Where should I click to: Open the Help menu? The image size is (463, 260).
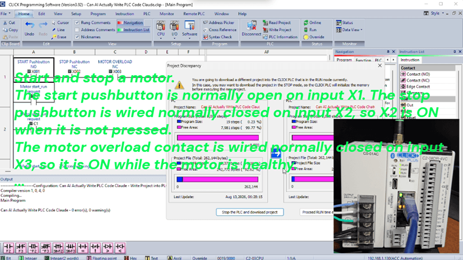pos(242,14)
